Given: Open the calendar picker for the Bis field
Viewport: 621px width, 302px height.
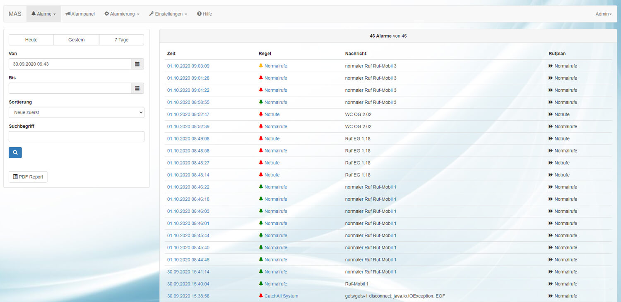Looking at the screenshot, I should pos(137,88).
